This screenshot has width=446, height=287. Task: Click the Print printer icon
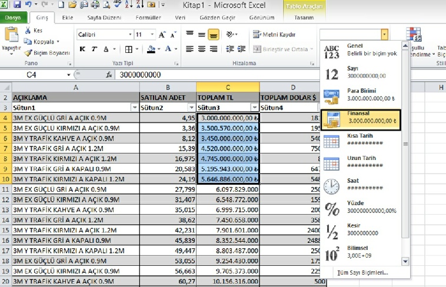point(95,4)
